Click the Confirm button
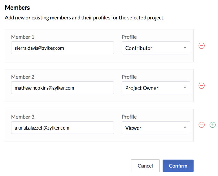The height and width of the screenshot is (176, 218). pyautogui.click(x=178, y=166)
